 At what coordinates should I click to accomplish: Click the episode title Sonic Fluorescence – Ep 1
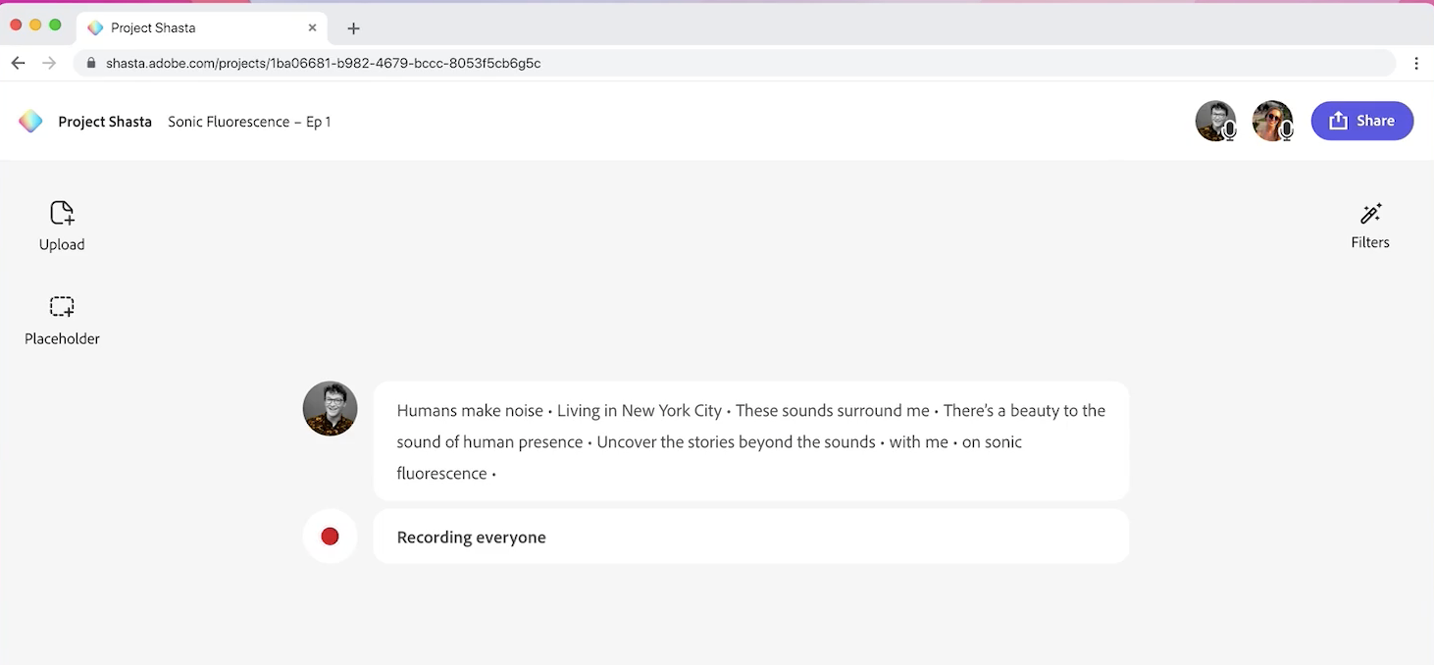coord(249,122)
